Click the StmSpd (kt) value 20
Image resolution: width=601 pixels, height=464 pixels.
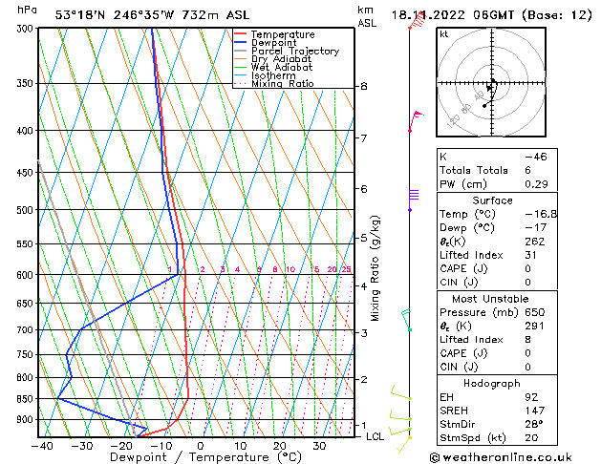[x=531, y=438]
